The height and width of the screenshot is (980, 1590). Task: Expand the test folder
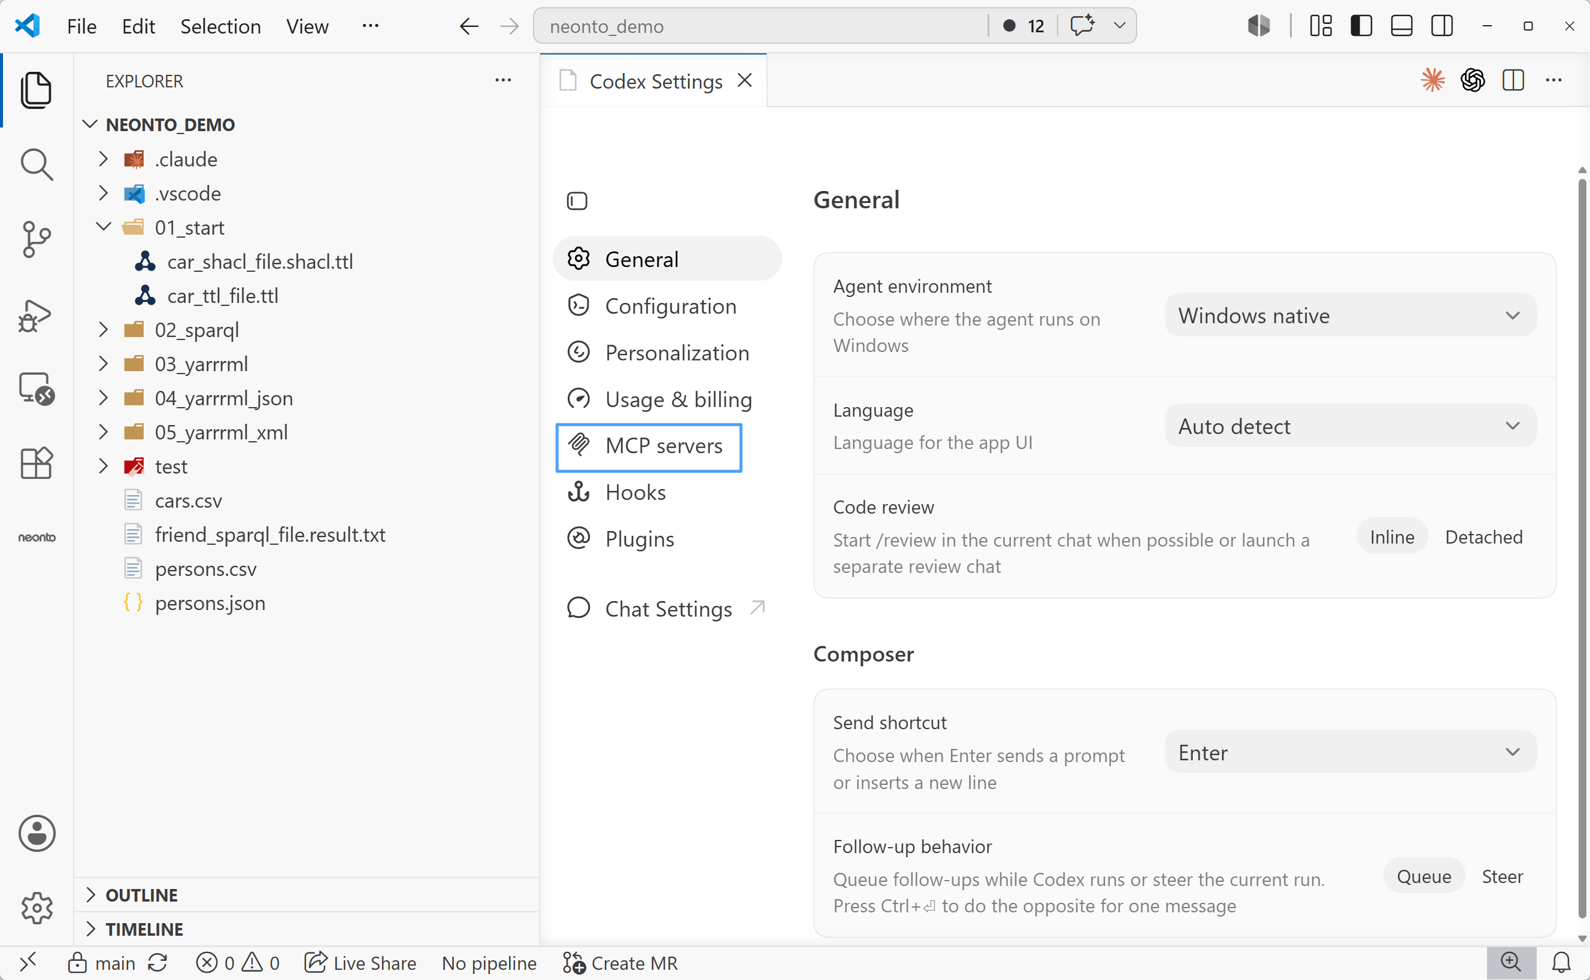click(x=102, y=466)
